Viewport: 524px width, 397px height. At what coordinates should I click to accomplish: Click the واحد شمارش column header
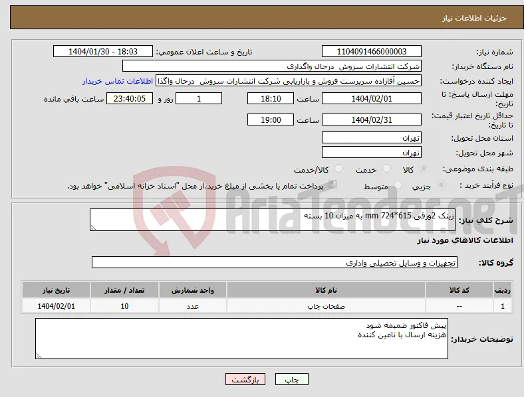[193, 290]
